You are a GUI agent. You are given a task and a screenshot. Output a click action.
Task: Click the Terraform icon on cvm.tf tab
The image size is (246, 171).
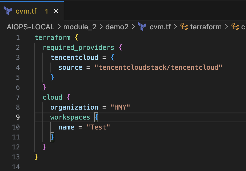pyautogui.click(x=8, y=11)
